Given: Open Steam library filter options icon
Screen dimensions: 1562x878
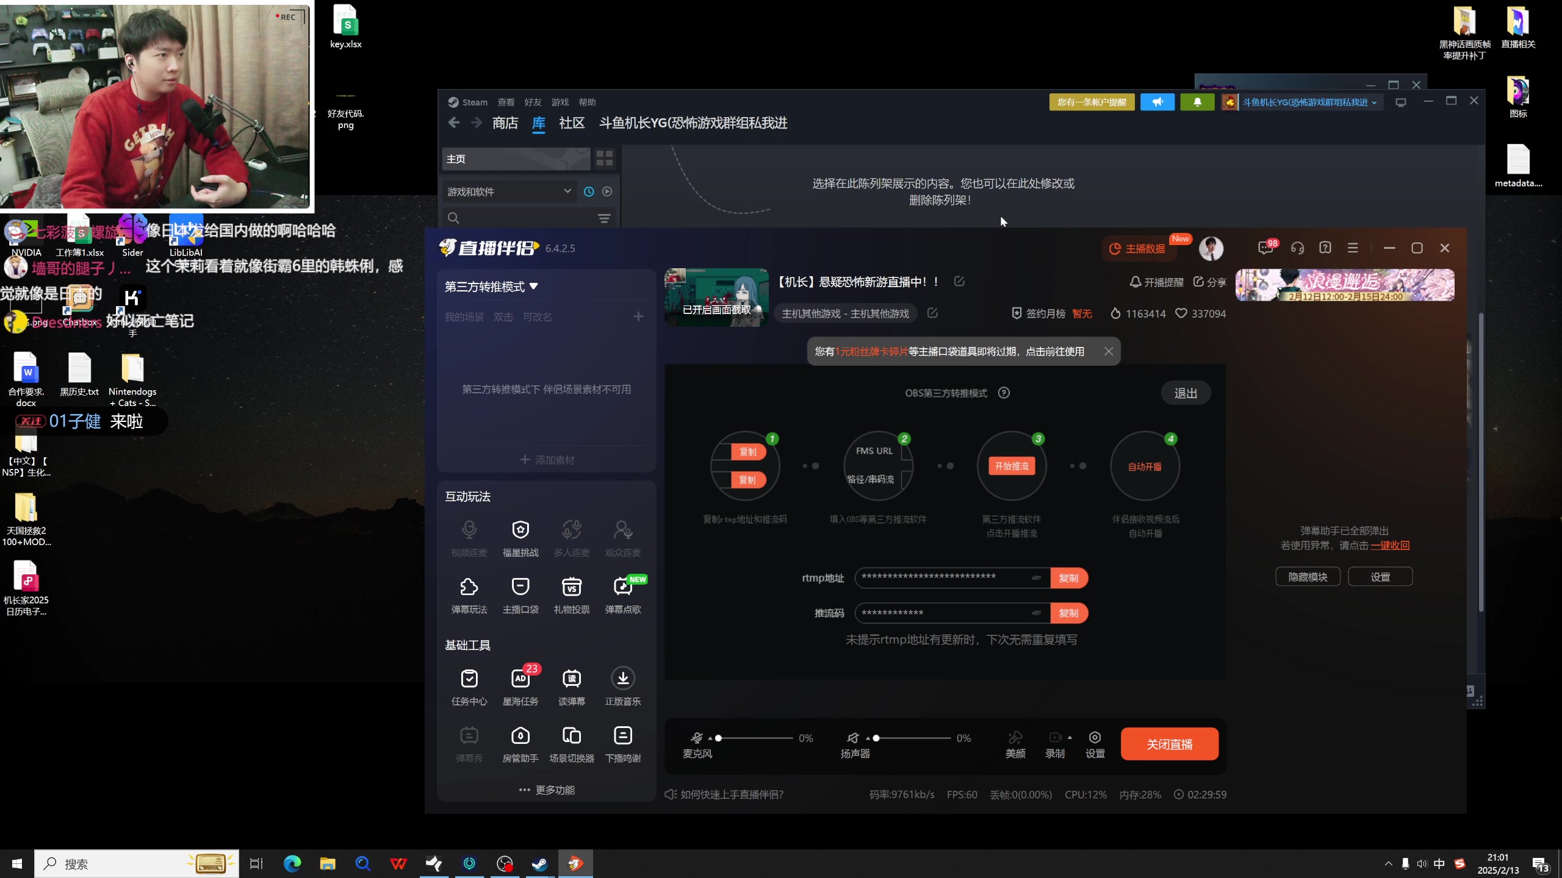Looking at the screenshot, I should (604, 218).
